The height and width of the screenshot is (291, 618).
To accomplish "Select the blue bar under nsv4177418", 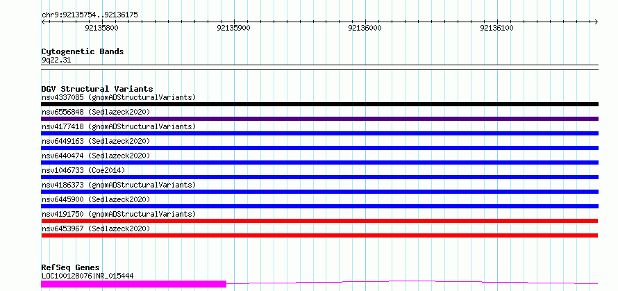I will click(x=319, y=133).
